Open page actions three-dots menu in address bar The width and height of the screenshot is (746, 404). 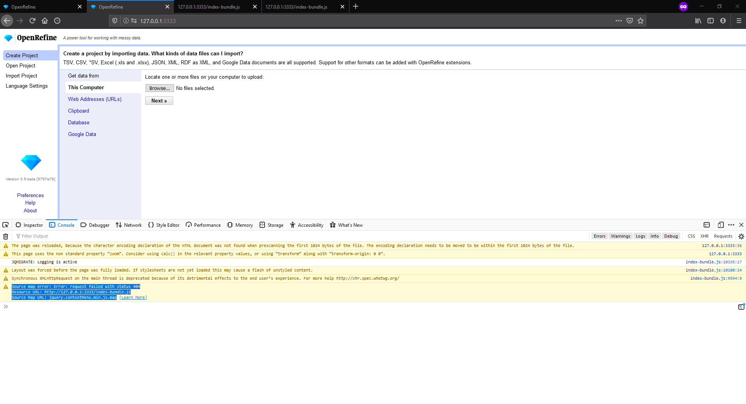pos(619,21)
